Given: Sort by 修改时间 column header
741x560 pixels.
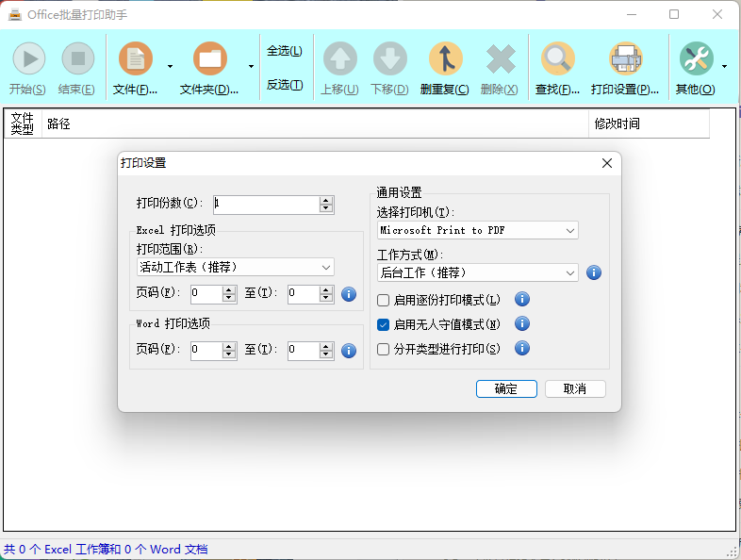Looking at the screenshot, I should (x=649, y=124).
